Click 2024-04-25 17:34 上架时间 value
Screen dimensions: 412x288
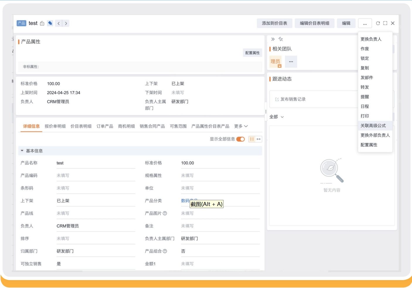[64, 93]
